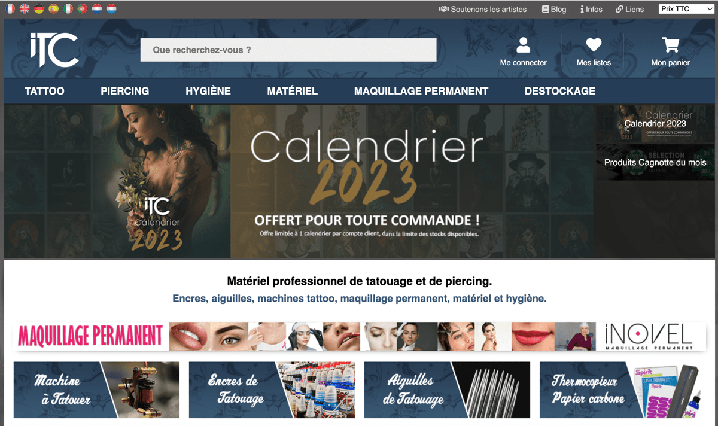
Task: Switch language with the French flag
Action: tap(10, 8)
